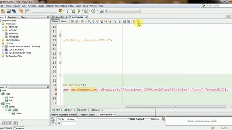Click the notifications alert icon in status bar

click(x=212, y=128)
